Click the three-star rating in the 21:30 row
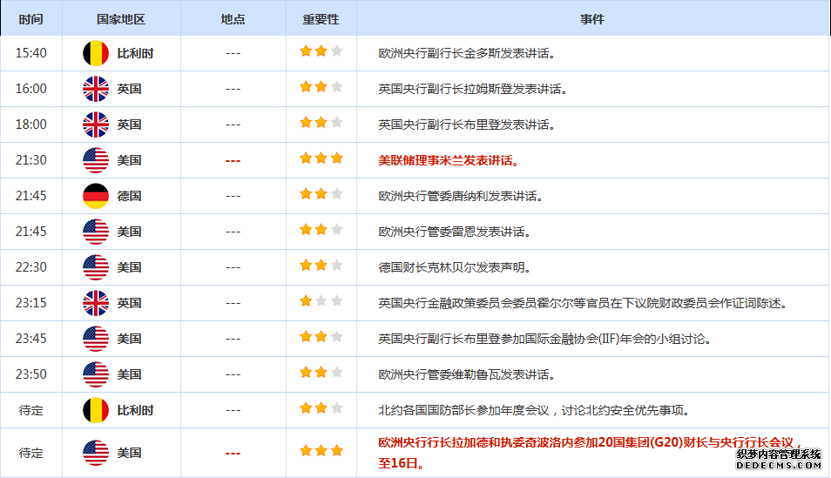 (321, 159)
